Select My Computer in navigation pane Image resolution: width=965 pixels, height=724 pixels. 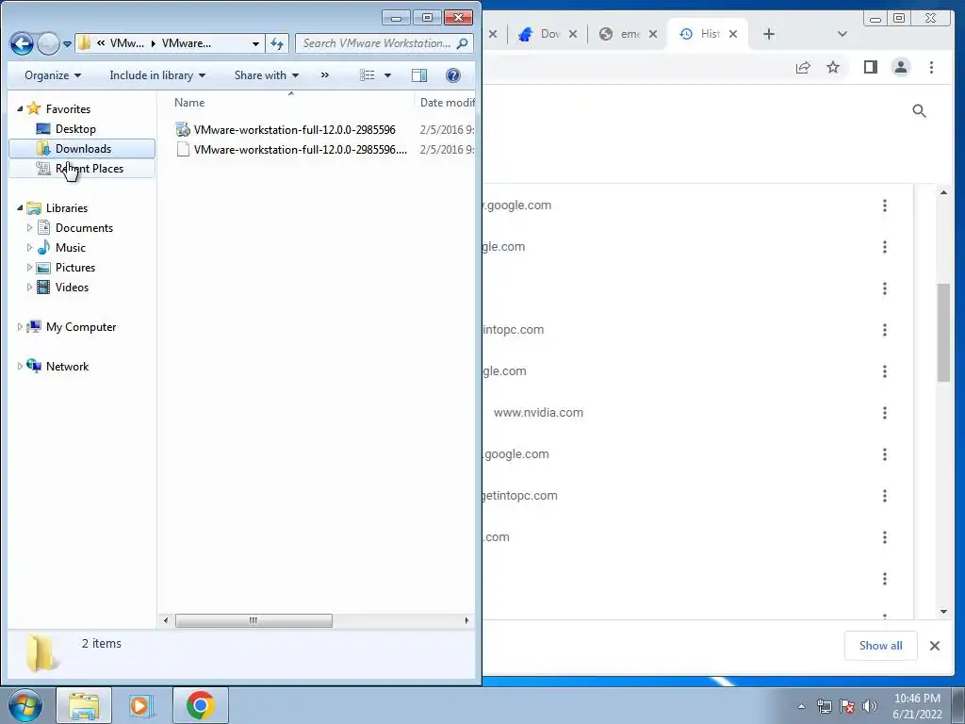81,327
